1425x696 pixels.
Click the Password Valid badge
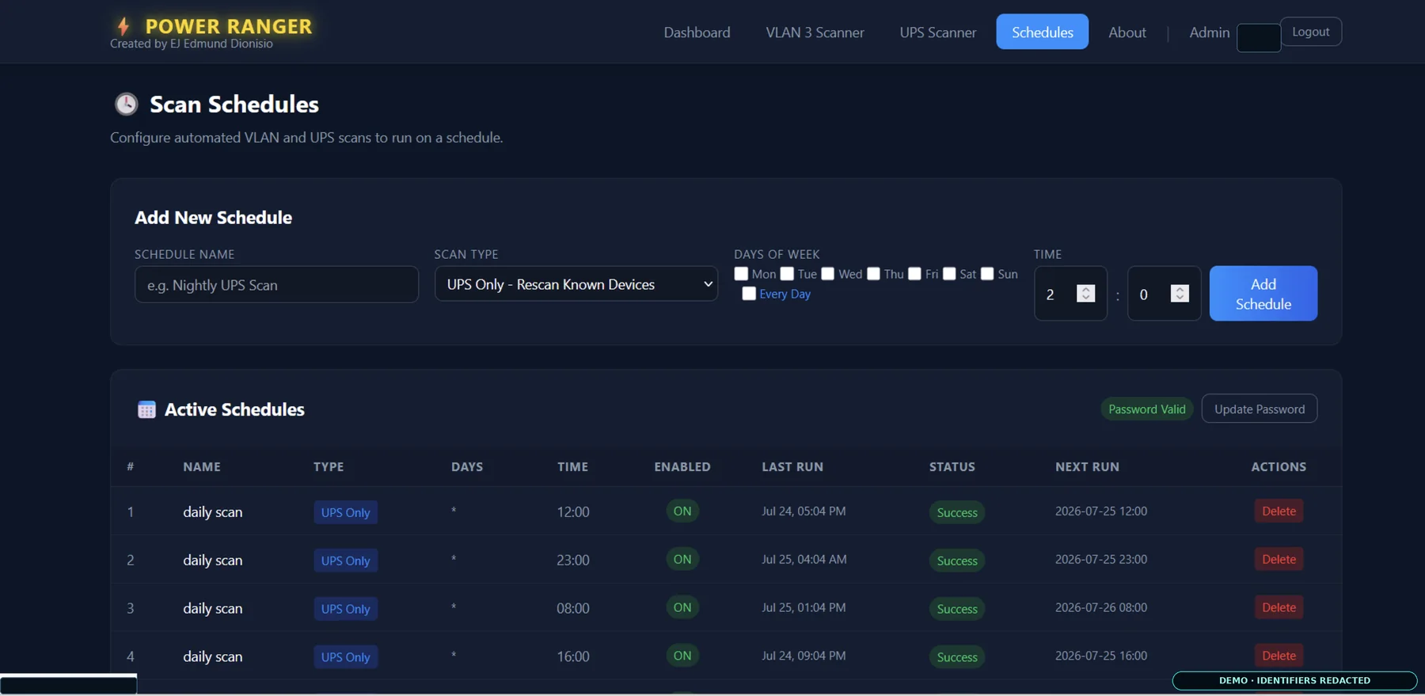coord(1146,409)
